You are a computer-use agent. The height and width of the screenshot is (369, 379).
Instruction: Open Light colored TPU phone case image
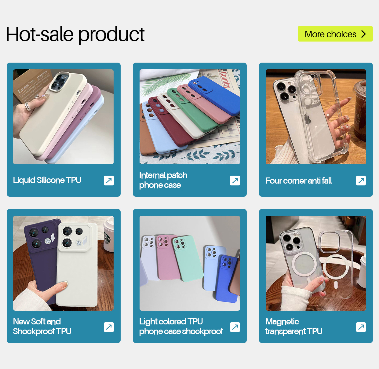pos(190,263)
